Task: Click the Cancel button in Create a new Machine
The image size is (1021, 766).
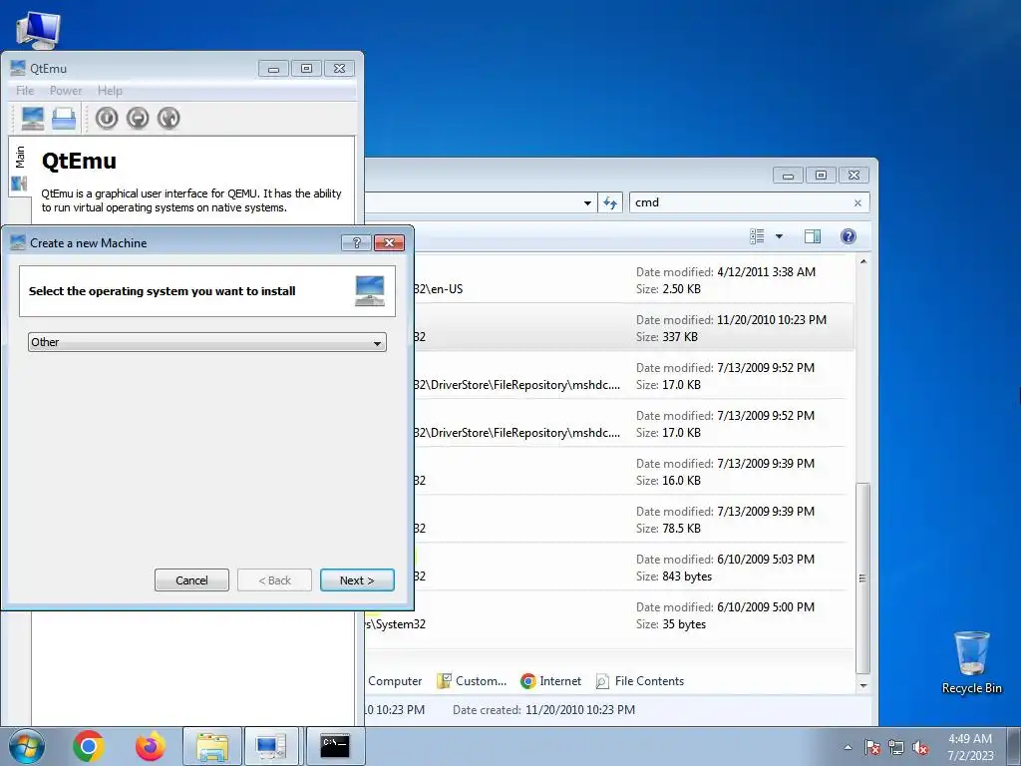Action: (191, 579)
